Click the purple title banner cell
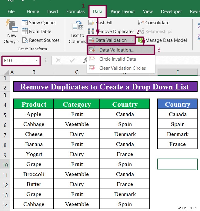The image size is (200, 211). click(x=105, y=87)
